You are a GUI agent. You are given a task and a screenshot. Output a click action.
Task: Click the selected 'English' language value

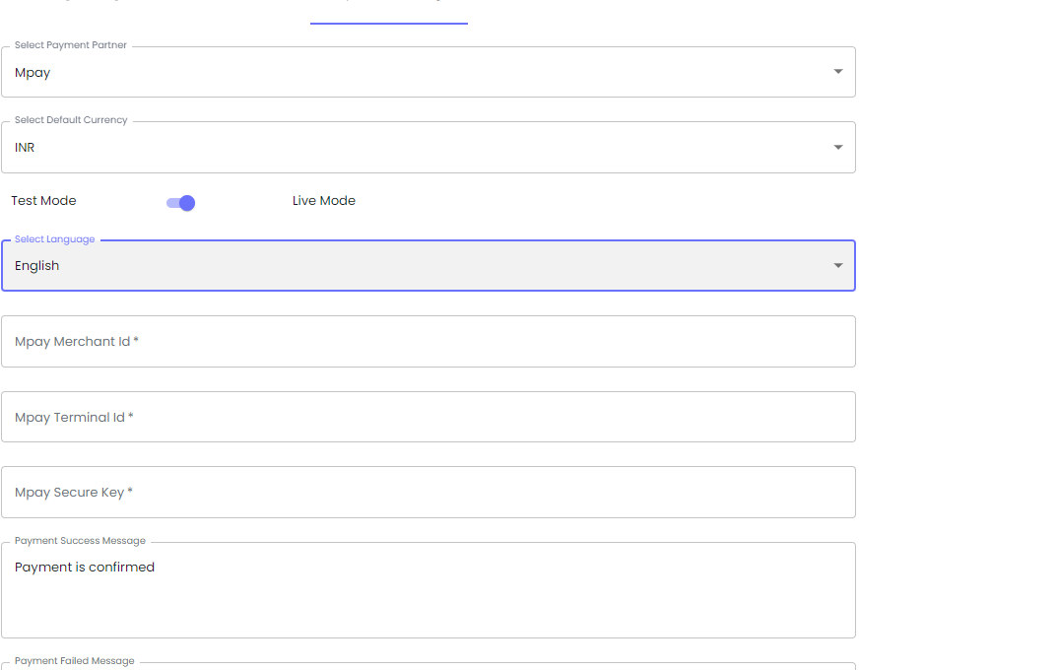37,266
